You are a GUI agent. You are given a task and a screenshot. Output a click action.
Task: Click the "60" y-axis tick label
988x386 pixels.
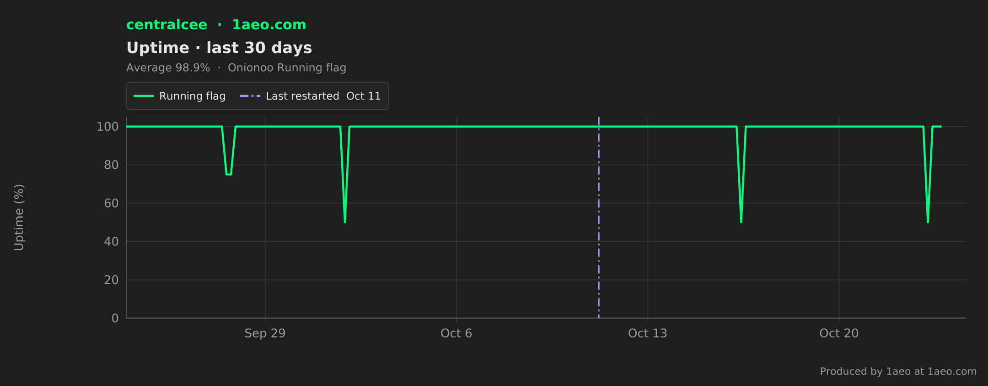[x=111, y=203]
